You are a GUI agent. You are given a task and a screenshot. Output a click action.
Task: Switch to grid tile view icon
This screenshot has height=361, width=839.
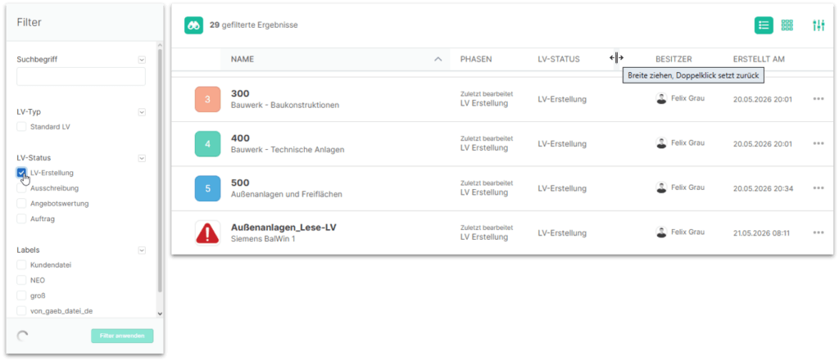point(787,25)
